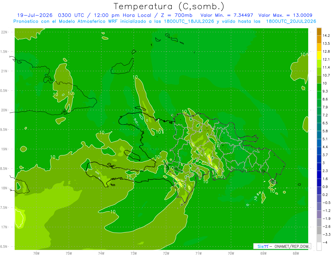
Task: Click colorbar value 7.9
Action: (x=325, y=107)
